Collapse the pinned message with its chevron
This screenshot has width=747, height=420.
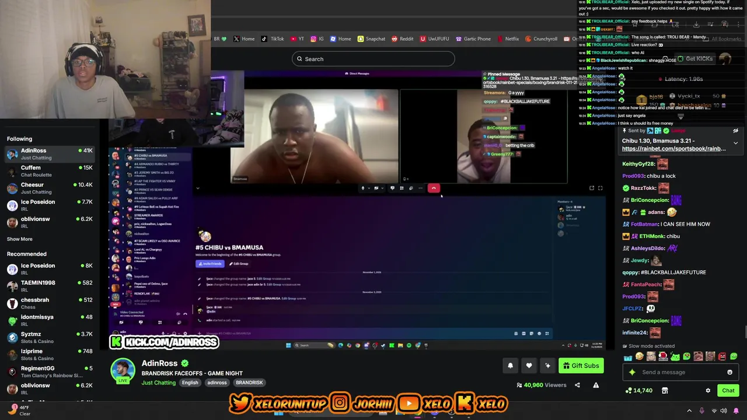(735, 143)
